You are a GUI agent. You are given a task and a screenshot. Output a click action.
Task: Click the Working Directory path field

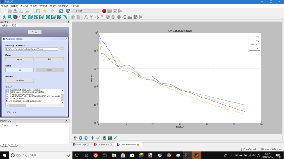32,49
